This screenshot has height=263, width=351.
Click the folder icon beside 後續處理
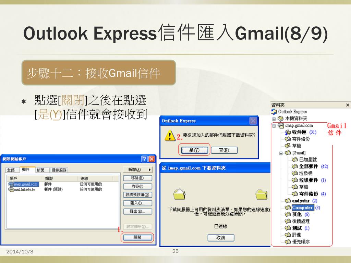click(288, 221)
